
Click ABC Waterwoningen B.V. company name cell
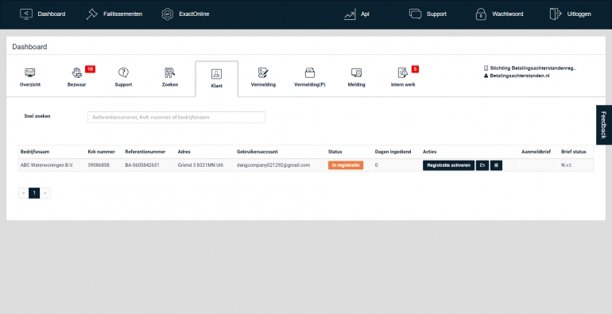tap(47, 165)
